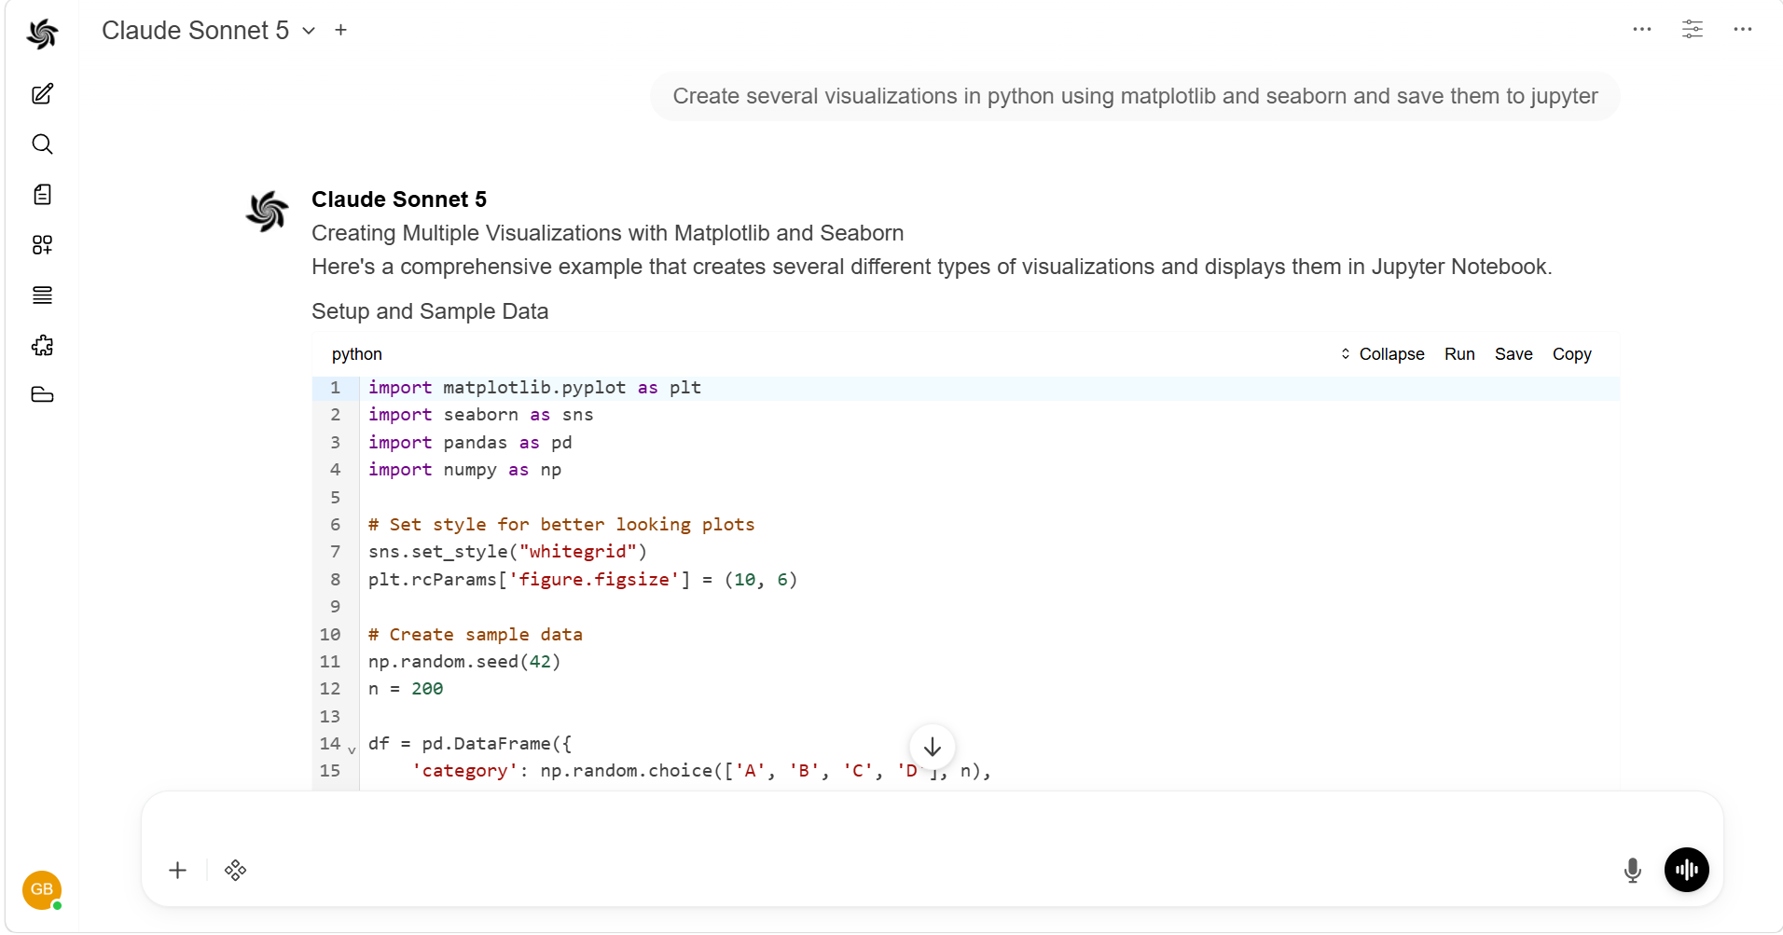
Task: Save the python code block
Action: [x=1513, y=354]
